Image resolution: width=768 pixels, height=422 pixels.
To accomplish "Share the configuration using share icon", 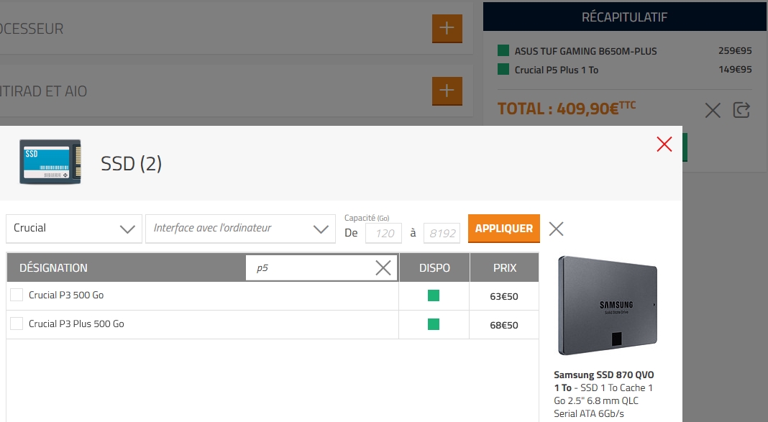I will [x=741, y=110].
